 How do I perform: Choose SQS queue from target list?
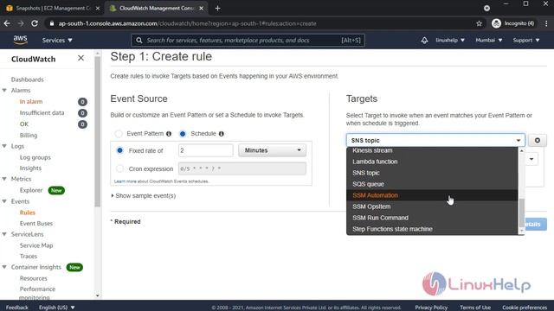[432, 184]
